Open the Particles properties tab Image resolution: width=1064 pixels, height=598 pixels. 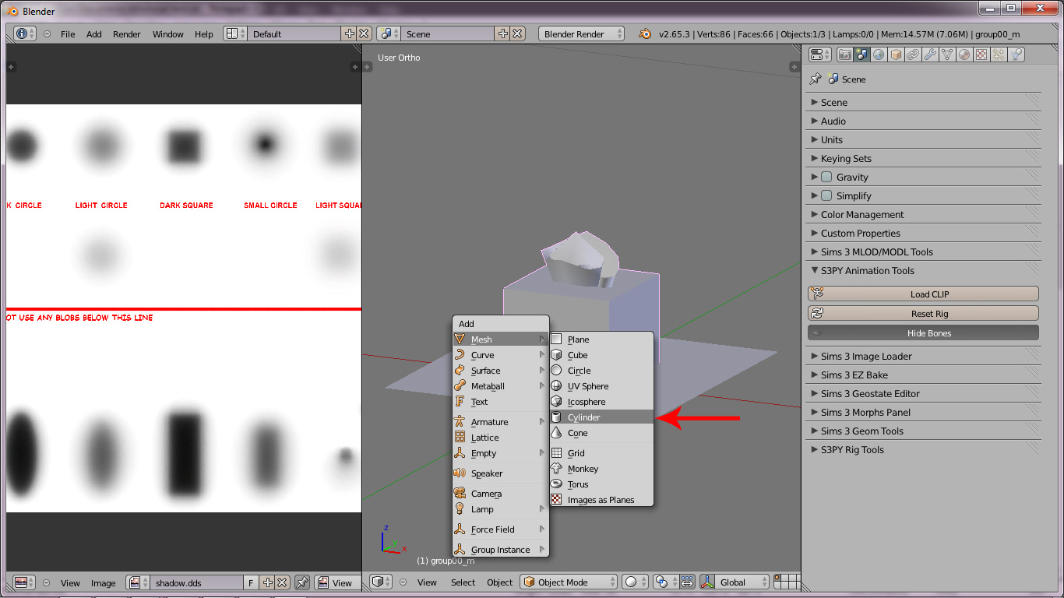(x=999, y=55)
